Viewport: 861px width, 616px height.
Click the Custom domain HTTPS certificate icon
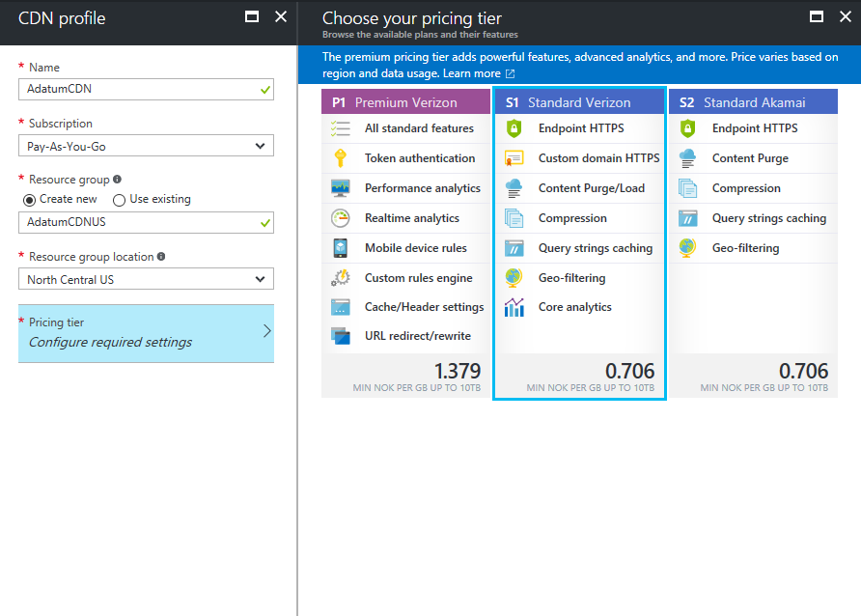pyautogui.click(x=514, y=158)
